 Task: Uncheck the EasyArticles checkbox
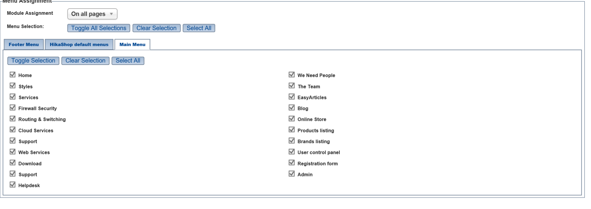pyautogui.click(x=292, y=97)
